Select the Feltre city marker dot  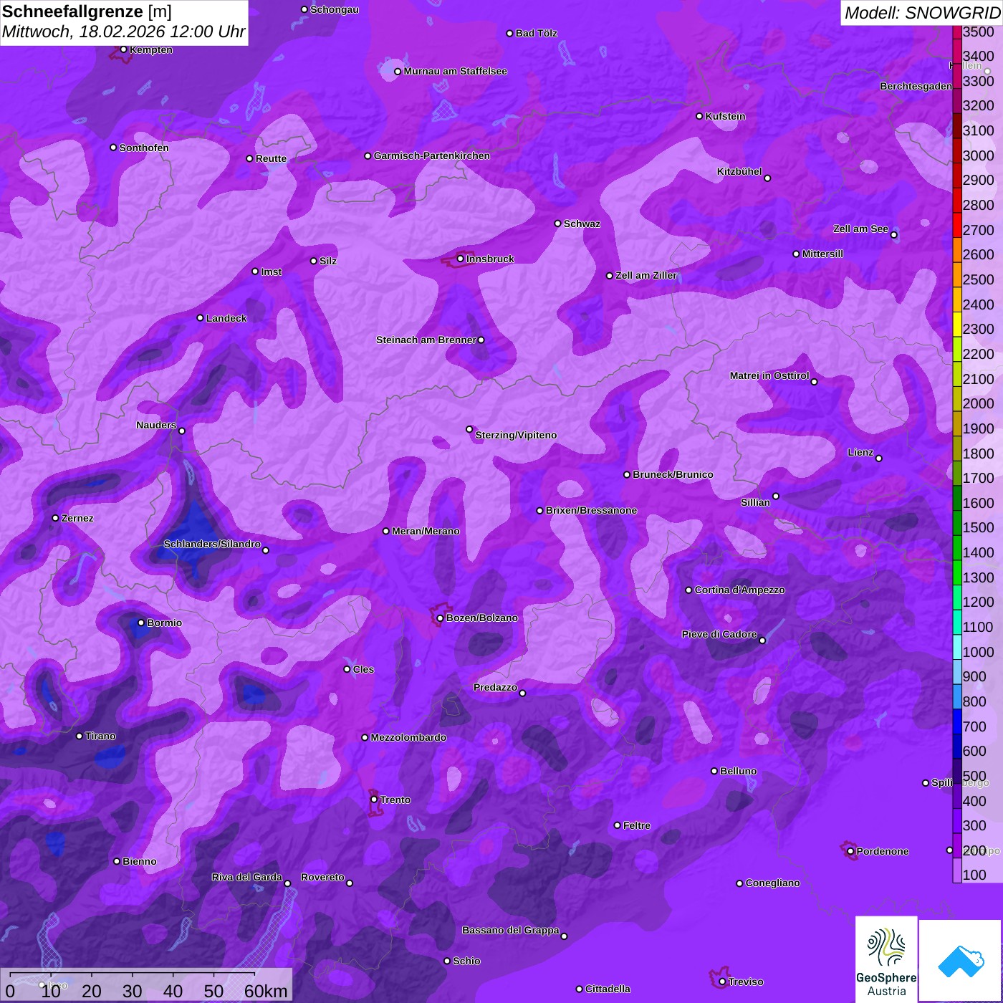coord(618,825)
